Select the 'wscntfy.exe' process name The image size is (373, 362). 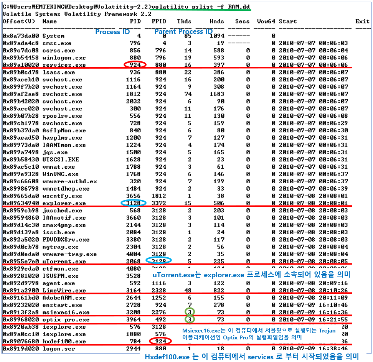[x=62, y=196]
